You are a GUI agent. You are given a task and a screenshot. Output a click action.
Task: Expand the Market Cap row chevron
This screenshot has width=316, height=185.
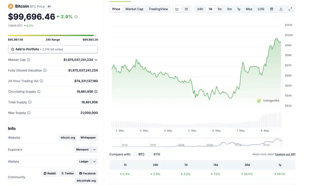(x=96, y=60)
